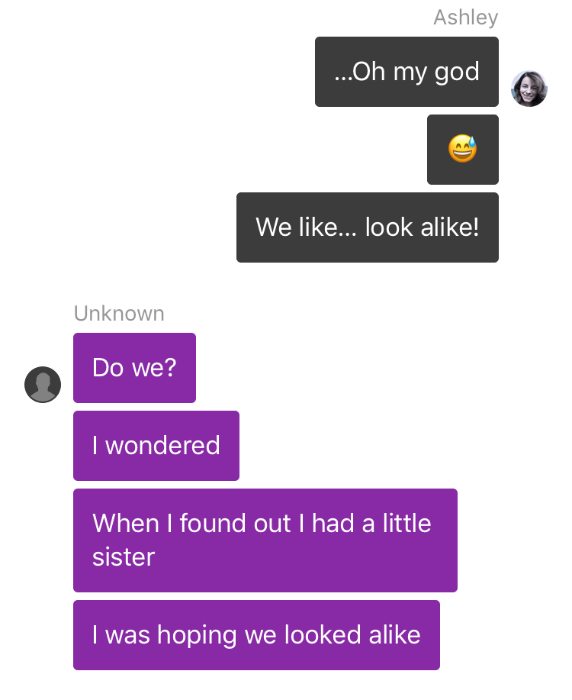Click the Unknown sender name label
Screen dimensions: 572x700
[119, 314]
